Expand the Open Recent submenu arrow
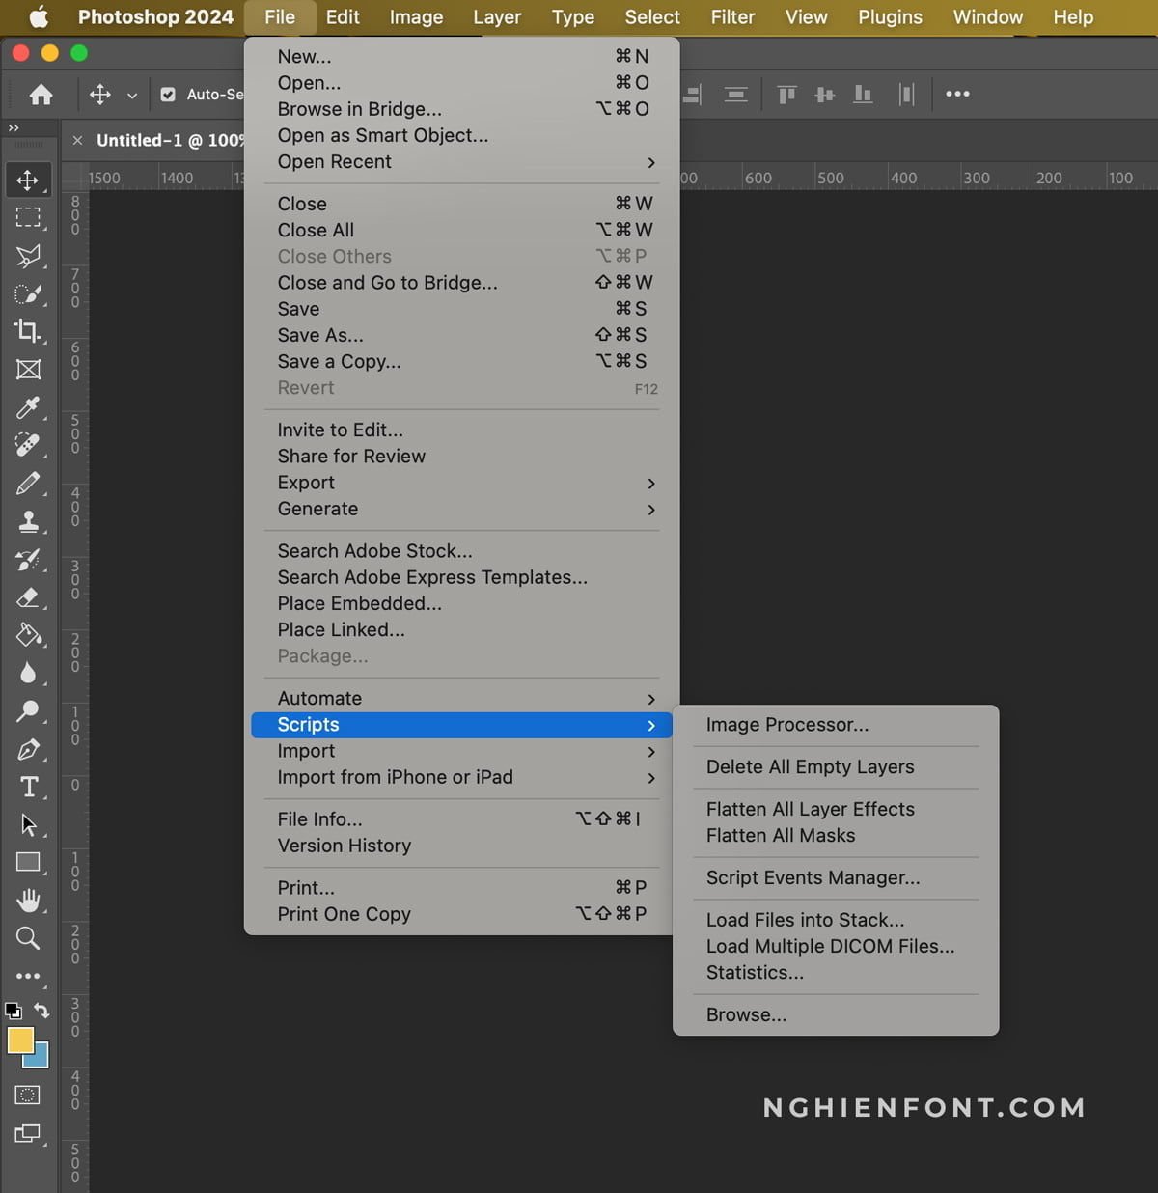 tap(651, 162)
